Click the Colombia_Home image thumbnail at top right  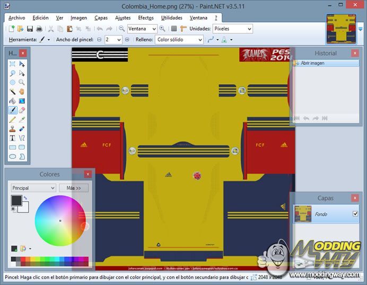(x=341, y=28)
